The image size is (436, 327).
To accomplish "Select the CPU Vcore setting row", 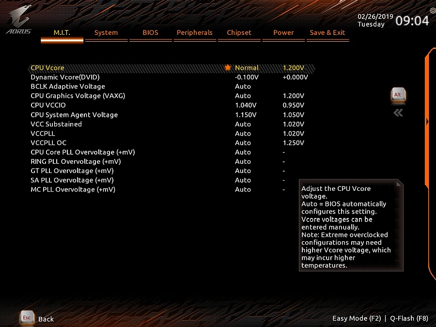I will [172, 68].
